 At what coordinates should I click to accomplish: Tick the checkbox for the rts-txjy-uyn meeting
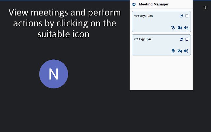point(187,39)
